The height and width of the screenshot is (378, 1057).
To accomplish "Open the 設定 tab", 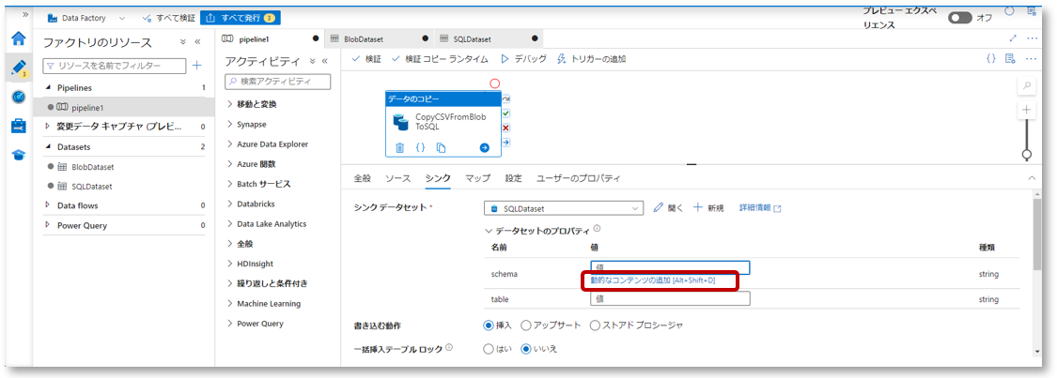I will 513,178.
